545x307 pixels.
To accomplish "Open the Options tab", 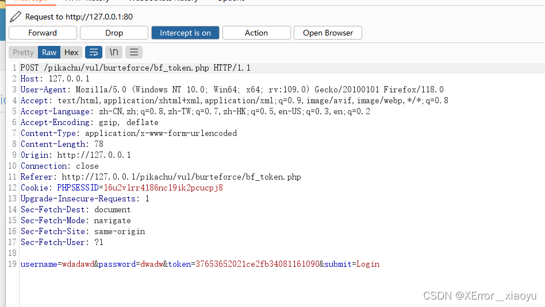I will pyautogui.click(x=230, y=1).
